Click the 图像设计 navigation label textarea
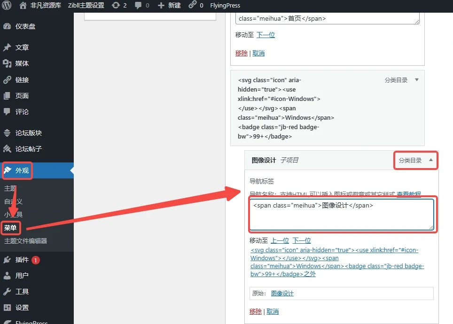This screenshot has width=453, height=324. click(341, 215)
